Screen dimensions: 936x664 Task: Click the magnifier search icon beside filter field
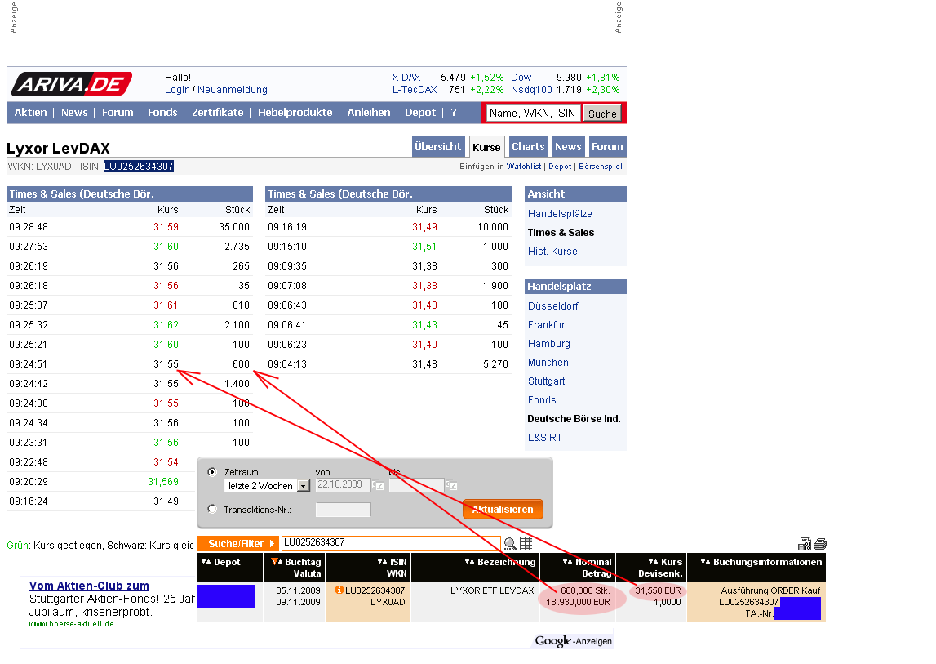click(x=510, y=544)
